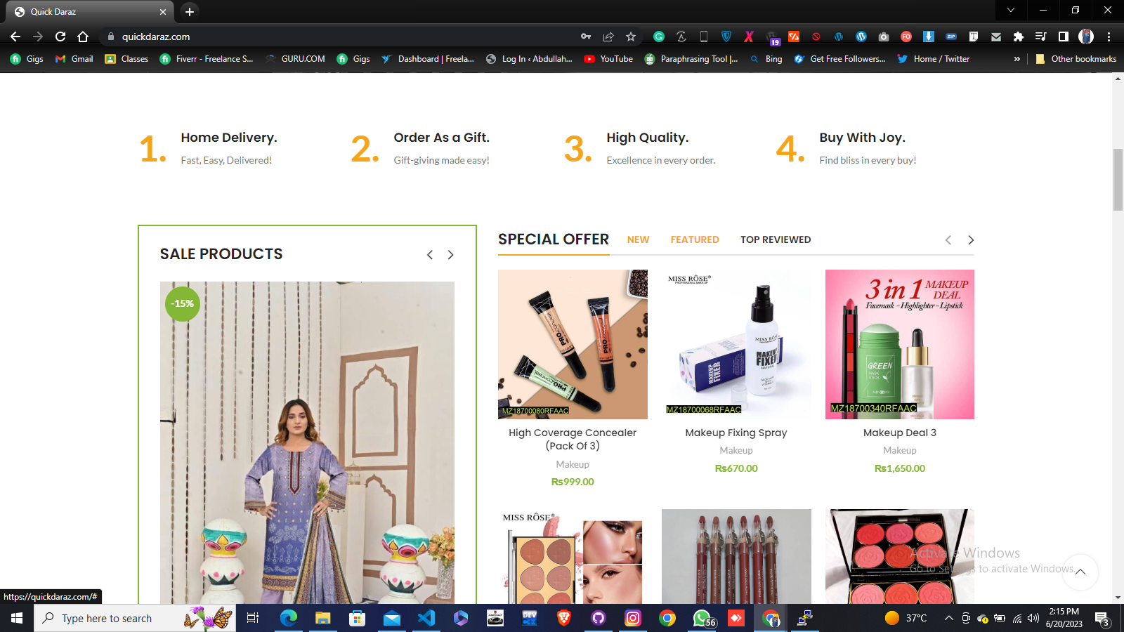Open the Dashboard Freelancer bookmark
Image resolution: width=1124 pixels, height=632 pixels.
(x=428, y=59)
